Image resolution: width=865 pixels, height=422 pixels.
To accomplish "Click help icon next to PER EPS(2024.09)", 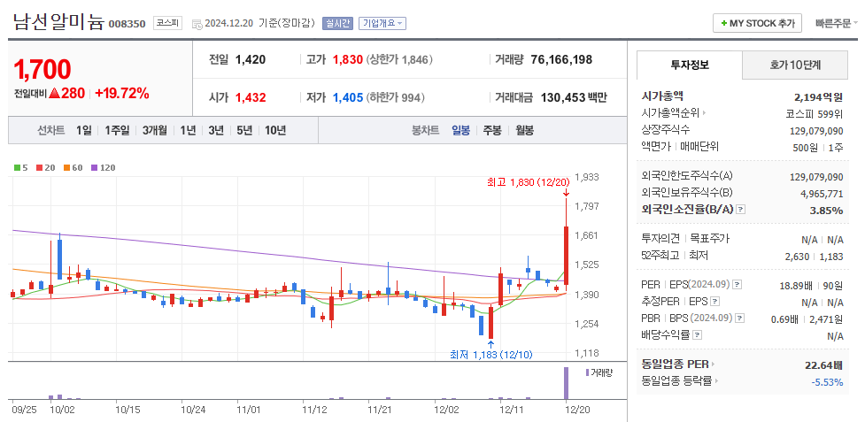I will (737, 285).
